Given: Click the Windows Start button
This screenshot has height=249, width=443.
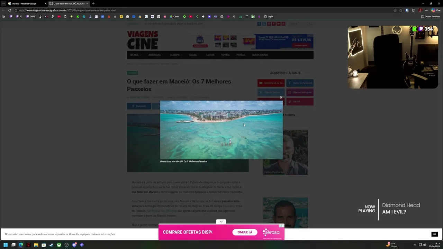Looking at the screenshot, I should [x=6, y=245].
